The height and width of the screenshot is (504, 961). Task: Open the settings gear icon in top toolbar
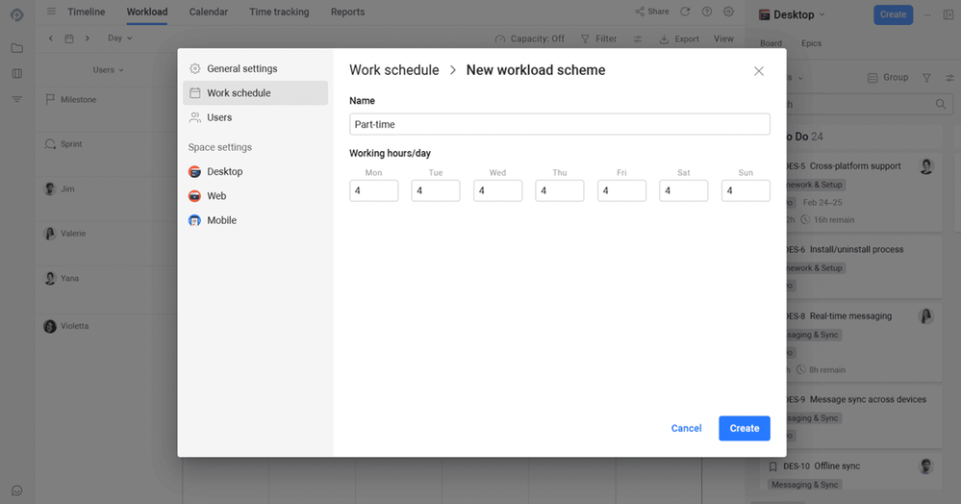(728, 12)
